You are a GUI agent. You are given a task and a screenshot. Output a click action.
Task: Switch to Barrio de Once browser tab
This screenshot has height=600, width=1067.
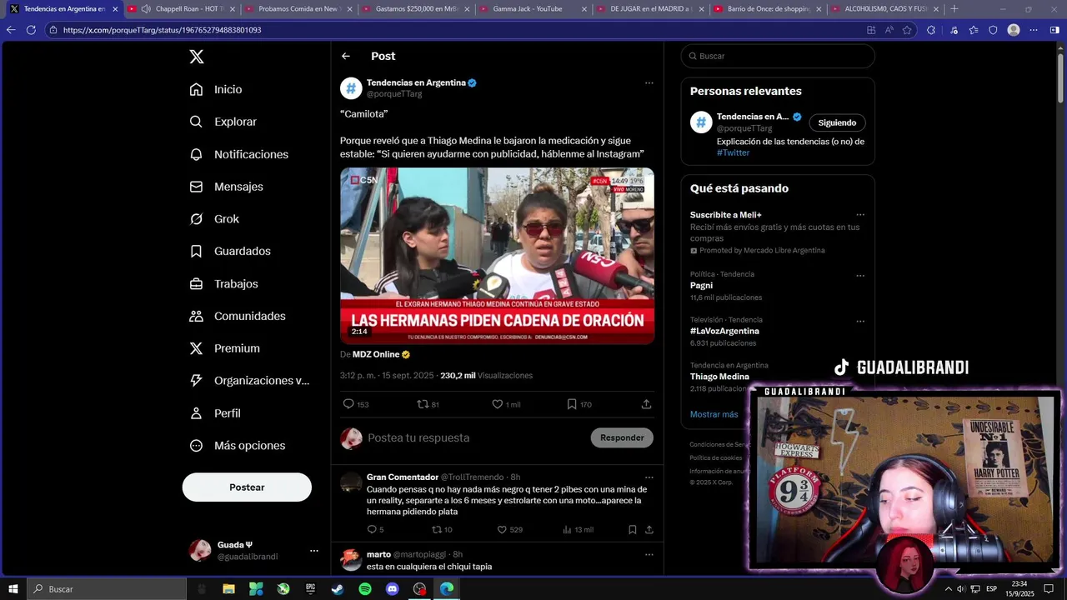coord(768,8)
